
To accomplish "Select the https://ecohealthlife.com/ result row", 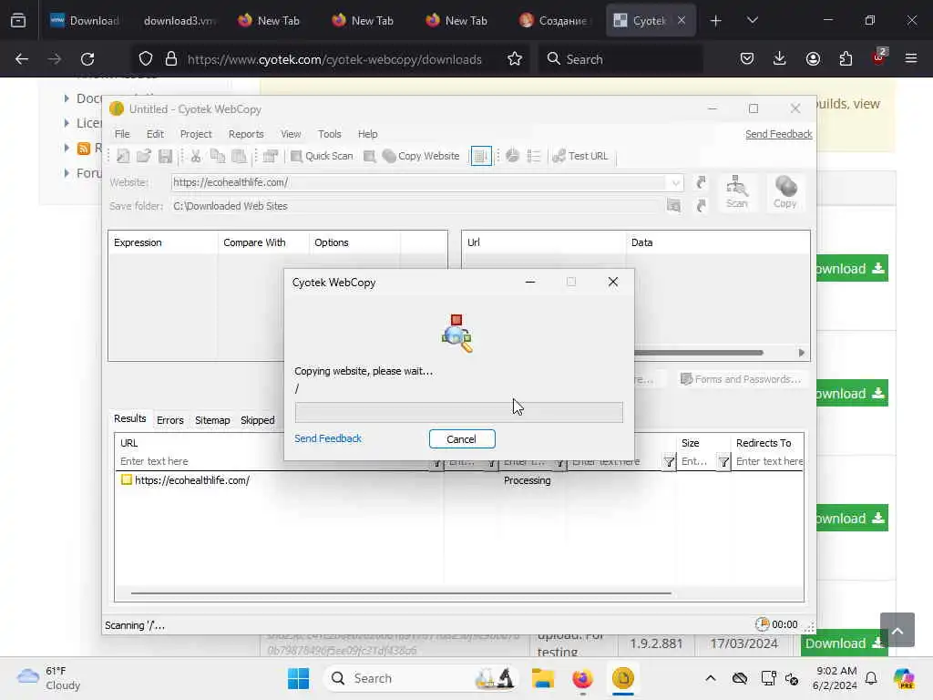I will 459,480.
